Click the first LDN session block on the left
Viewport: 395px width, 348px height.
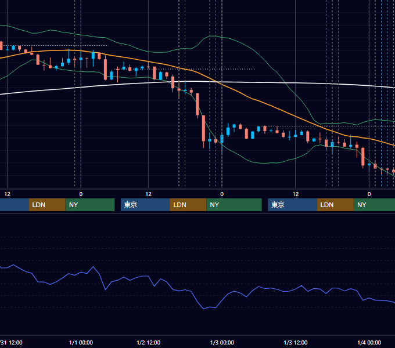coord(47,205)
